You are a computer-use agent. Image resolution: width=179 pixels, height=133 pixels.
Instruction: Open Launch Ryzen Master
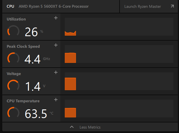[142, 6]
